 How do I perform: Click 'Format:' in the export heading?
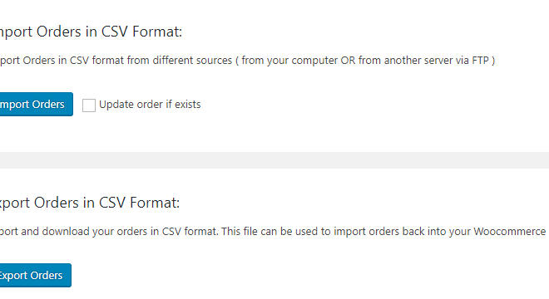click(155, 203)
